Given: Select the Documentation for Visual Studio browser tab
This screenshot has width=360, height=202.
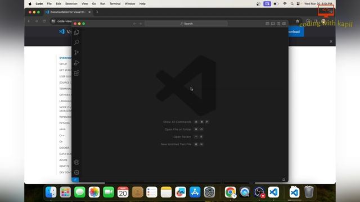Looking at the screenshot, I should [68, 12].
